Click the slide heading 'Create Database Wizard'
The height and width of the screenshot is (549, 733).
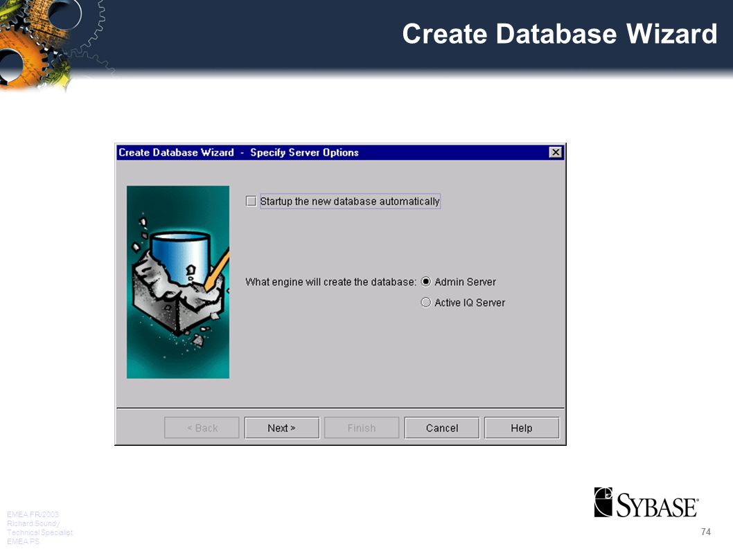560,34
